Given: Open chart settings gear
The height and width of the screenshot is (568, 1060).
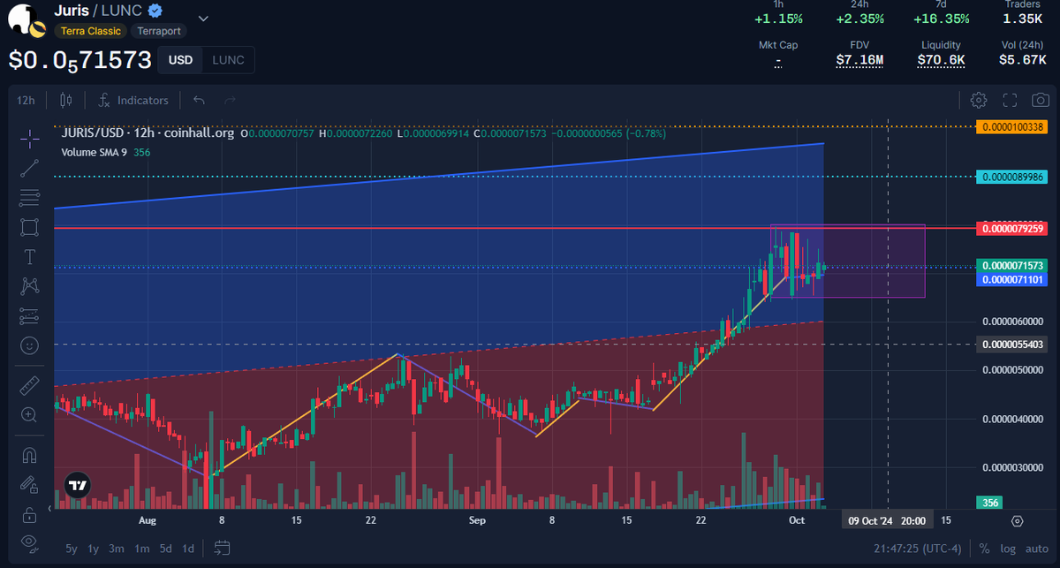Looking at the screenshot, I should point(978,100).
